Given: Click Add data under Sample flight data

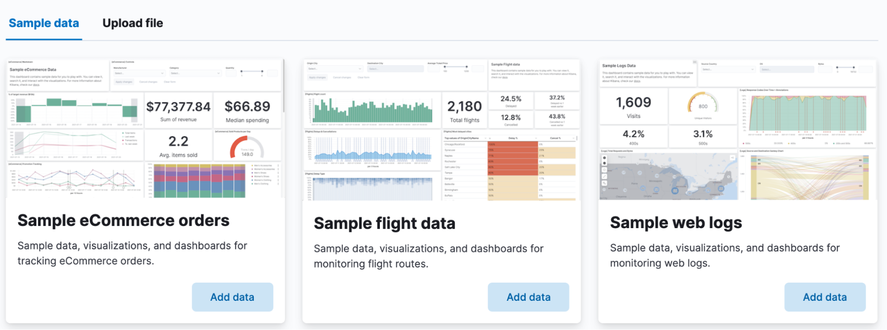Looking at the screenshot, I should tap(528, 297).
